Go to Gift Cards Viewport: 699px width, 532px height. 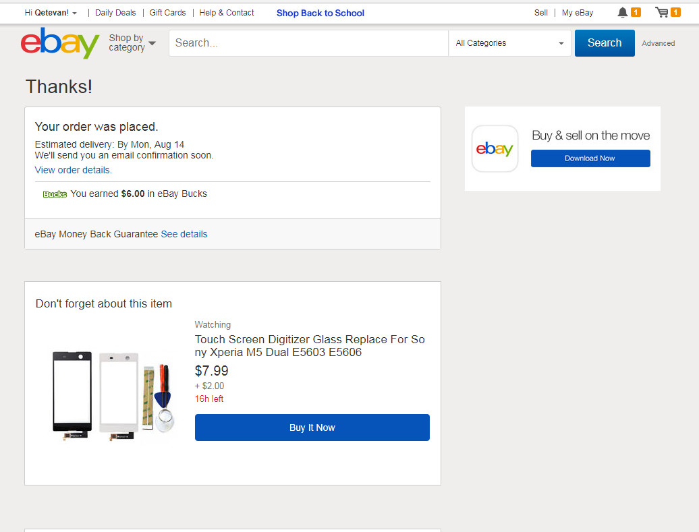(x=167, y=13)
